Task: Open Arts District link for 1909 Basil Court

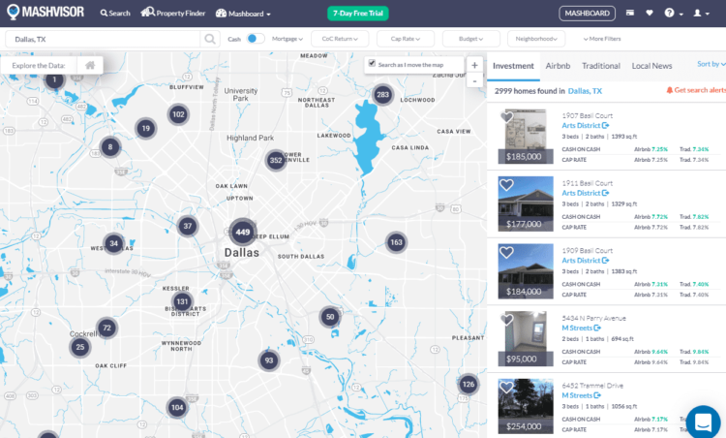Action: point(586,261)
